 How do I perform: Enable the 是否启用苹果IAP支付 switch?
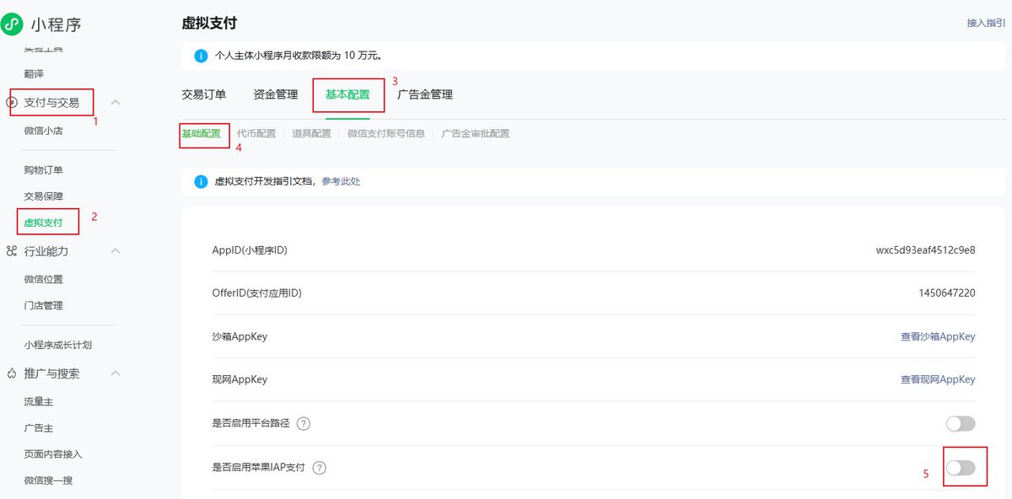pos(961,468)
